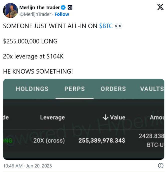Screen dimensions: 166x172
Task: Click the 10:46 AM Jun 20, 2025 timestamp
Action: 27,166
